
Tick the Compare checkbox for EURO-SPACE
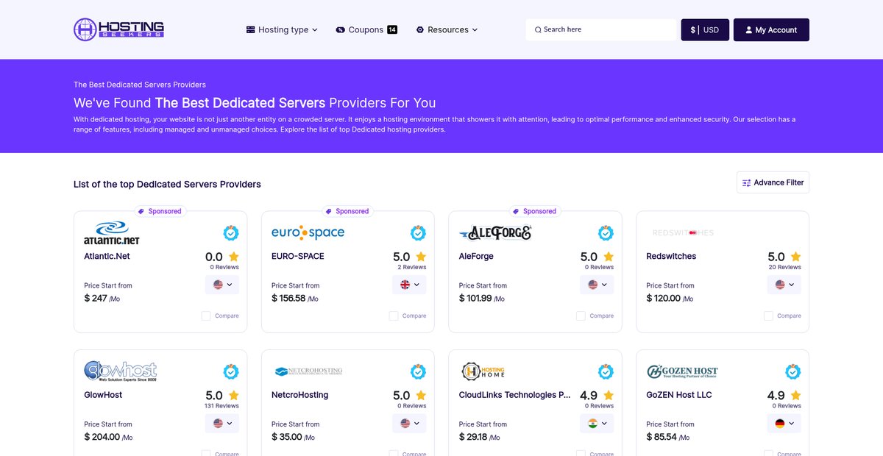(394, 316)
